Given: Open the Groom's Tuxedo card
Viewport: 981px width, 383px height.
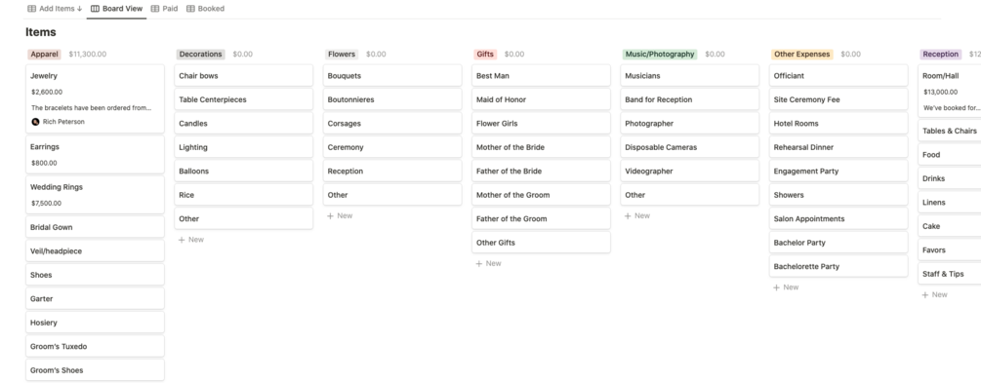Looking at the screenshot, I should click(95, 346).
